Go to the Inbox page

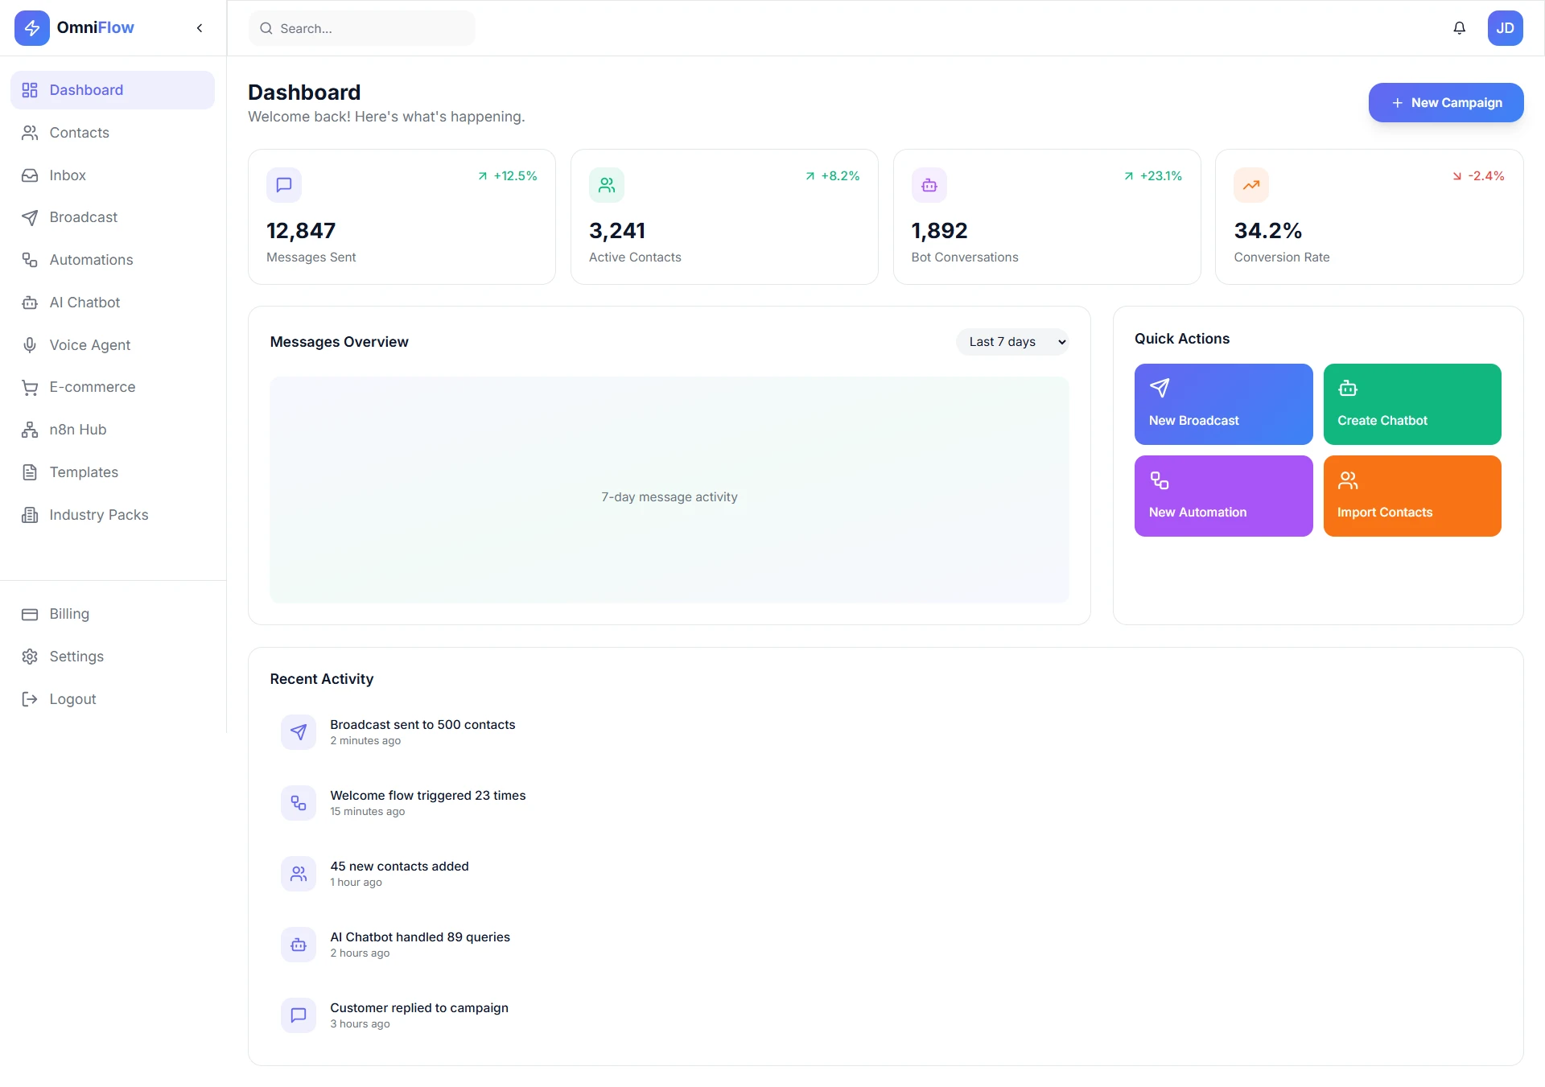68,175
